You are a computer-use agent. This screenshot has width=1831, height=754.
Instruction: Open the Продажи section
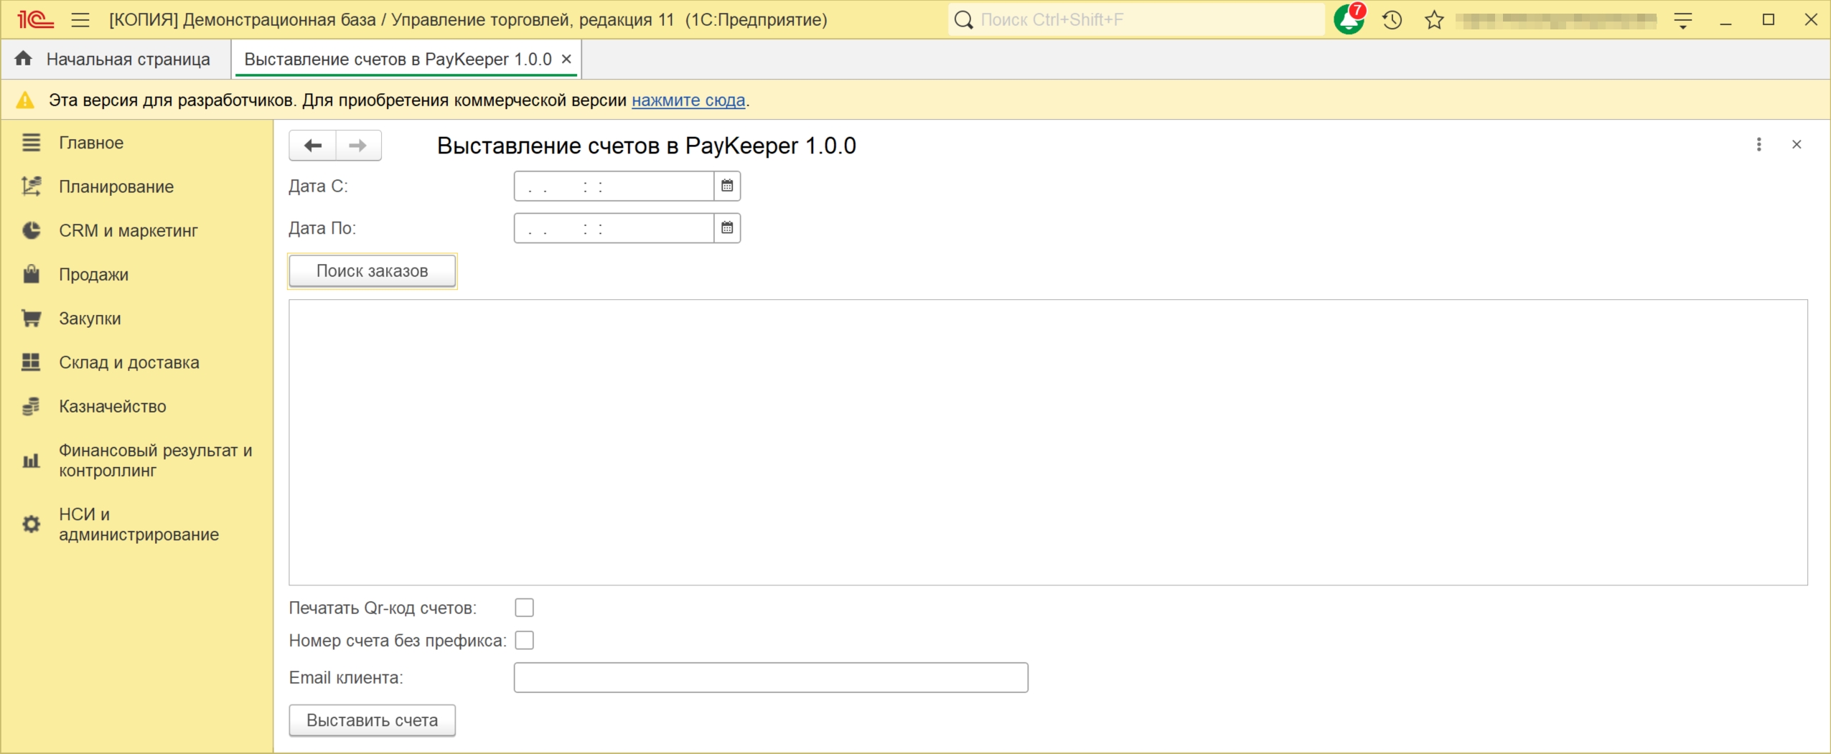(93, 275)
